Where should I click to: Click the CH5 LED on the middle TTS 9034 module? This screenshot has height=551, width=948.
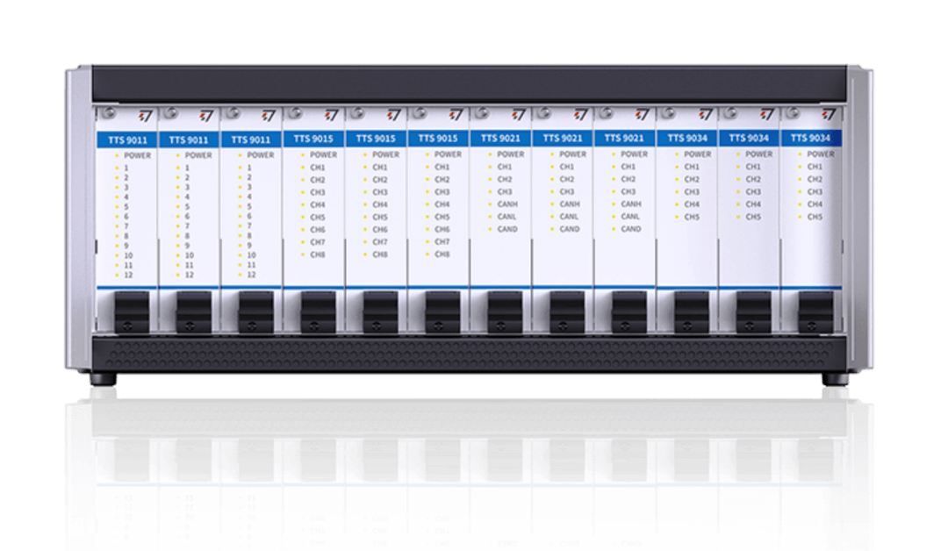(x=738, y=217)
